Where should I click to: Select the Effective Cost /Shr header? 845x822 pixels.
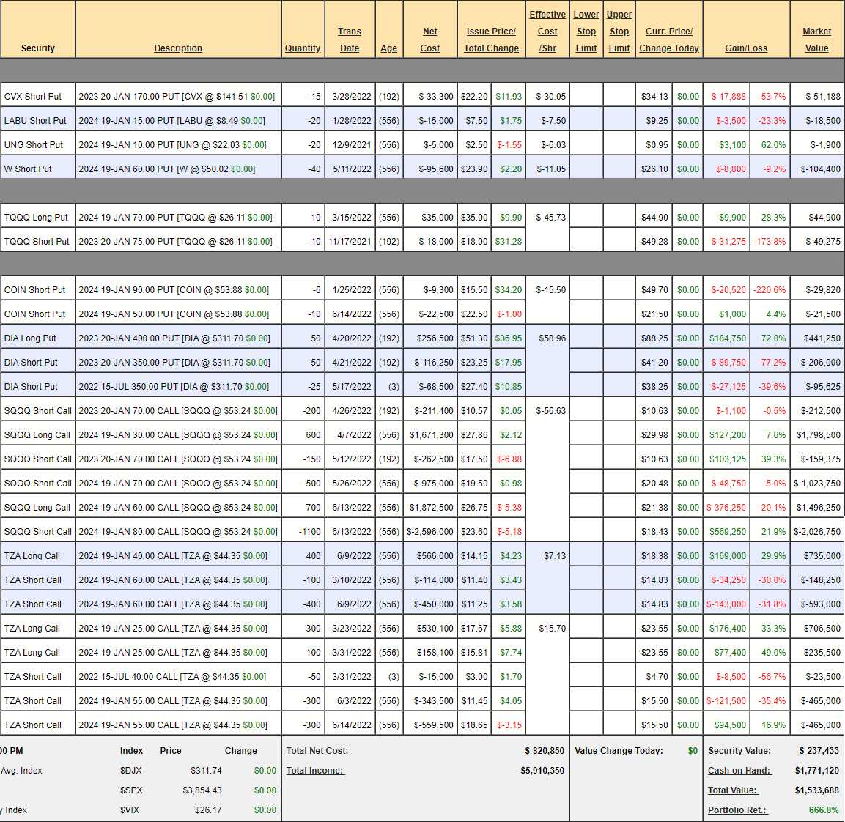click(547, 32)
